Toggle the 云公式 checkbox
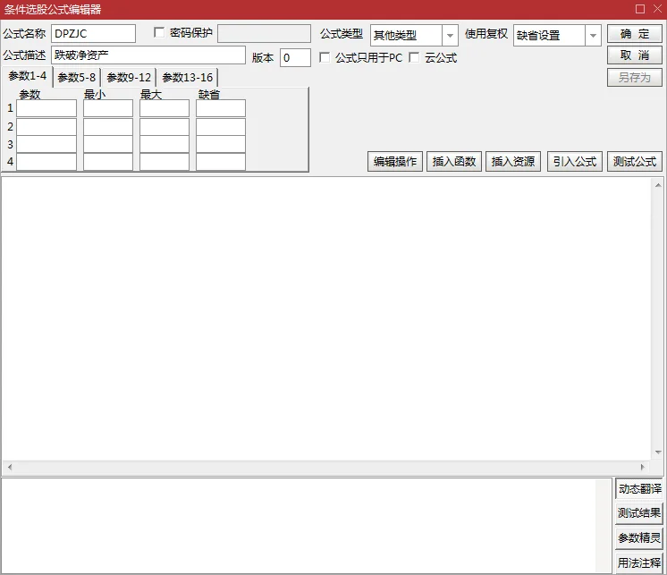 click(x=414, y=57)
